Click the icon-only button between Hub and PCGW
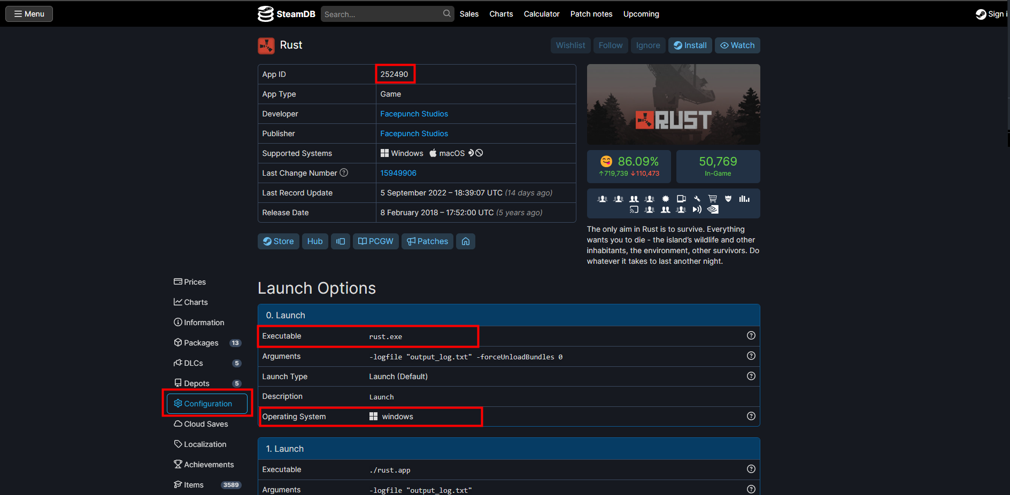 pos(341,241)
